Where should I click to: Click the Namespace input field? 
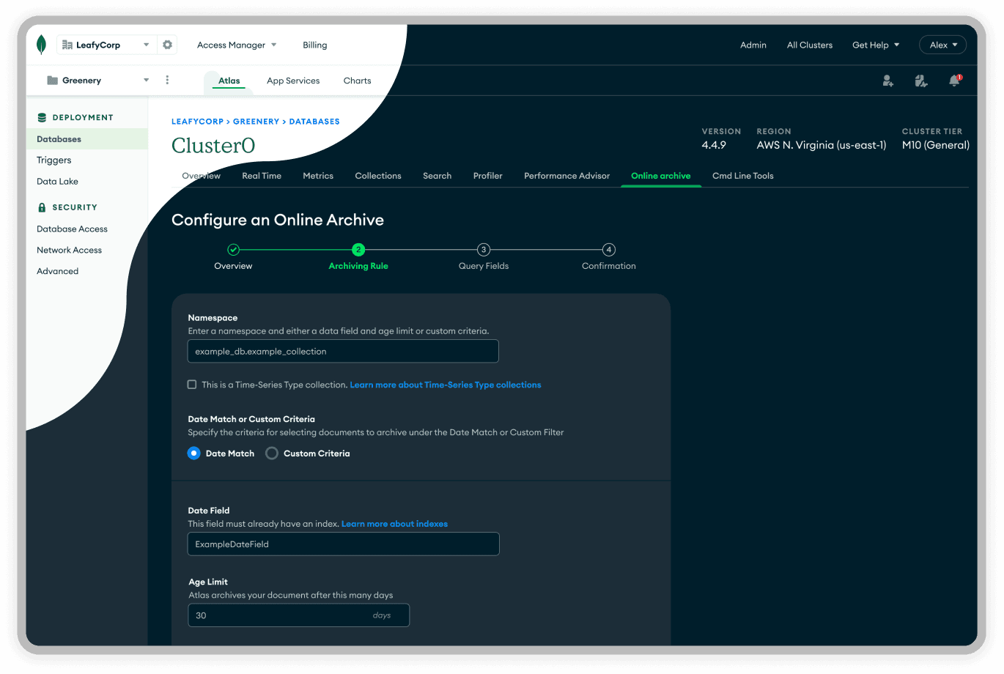[x=342, y=351]
